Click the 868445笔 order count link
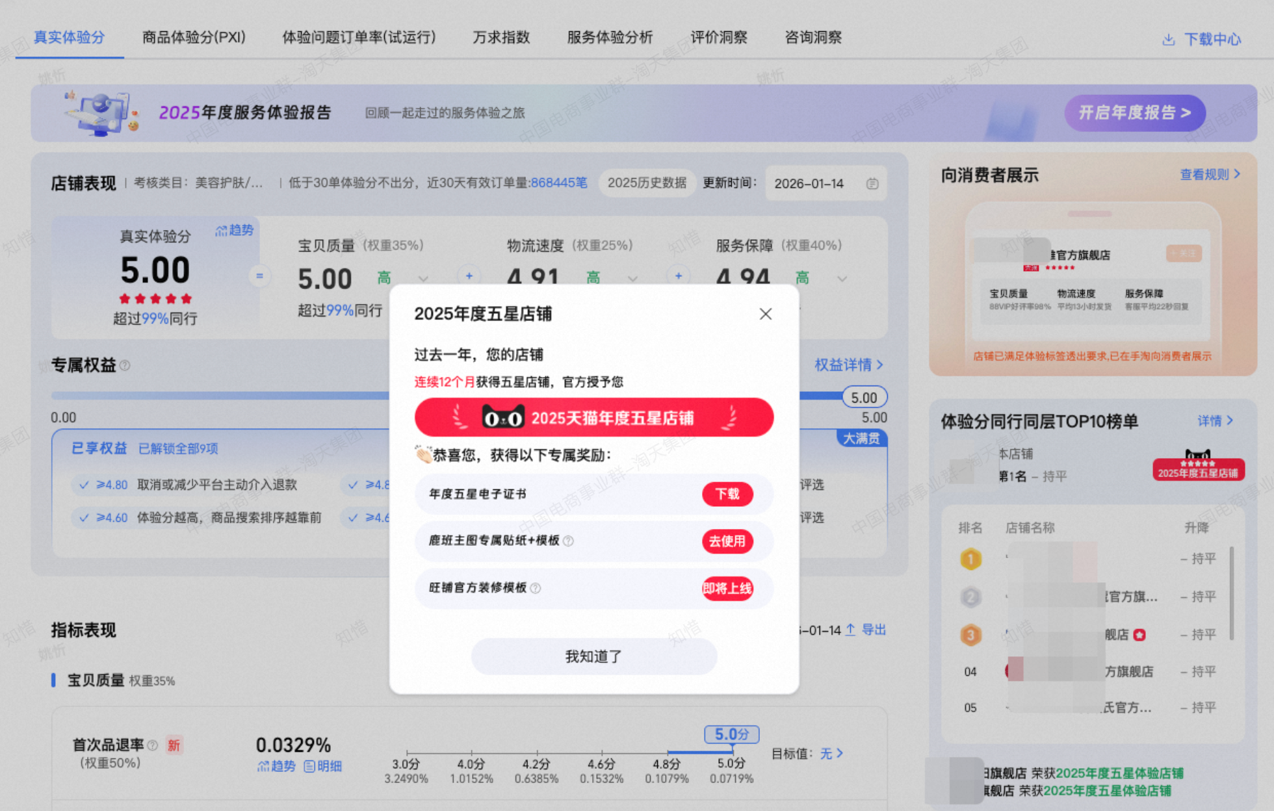Image resolution: width=1274 pixels, height=811 pixels. click(559, 183)
